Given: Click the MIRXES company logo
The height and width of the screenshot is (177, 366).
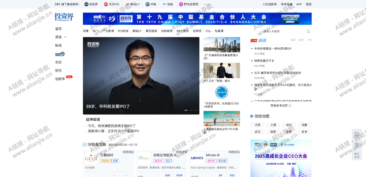Looking at the screenshot, I should pos(197,158).
